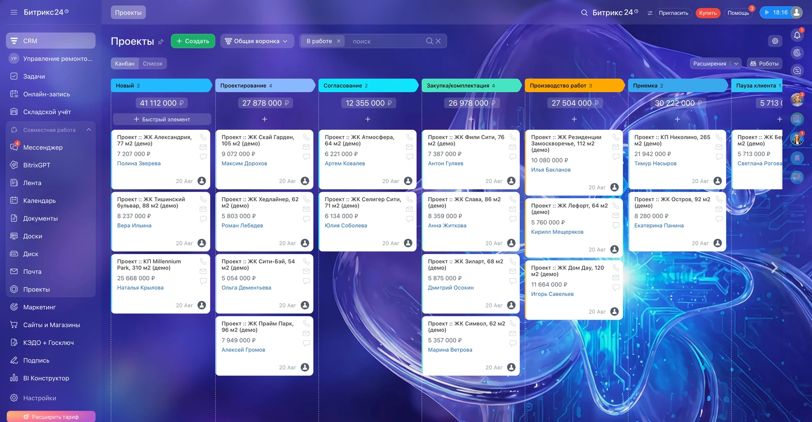The image size is (812, 422).
Task: Add deal in Приемка column
Action: click(x=678, y=119)
